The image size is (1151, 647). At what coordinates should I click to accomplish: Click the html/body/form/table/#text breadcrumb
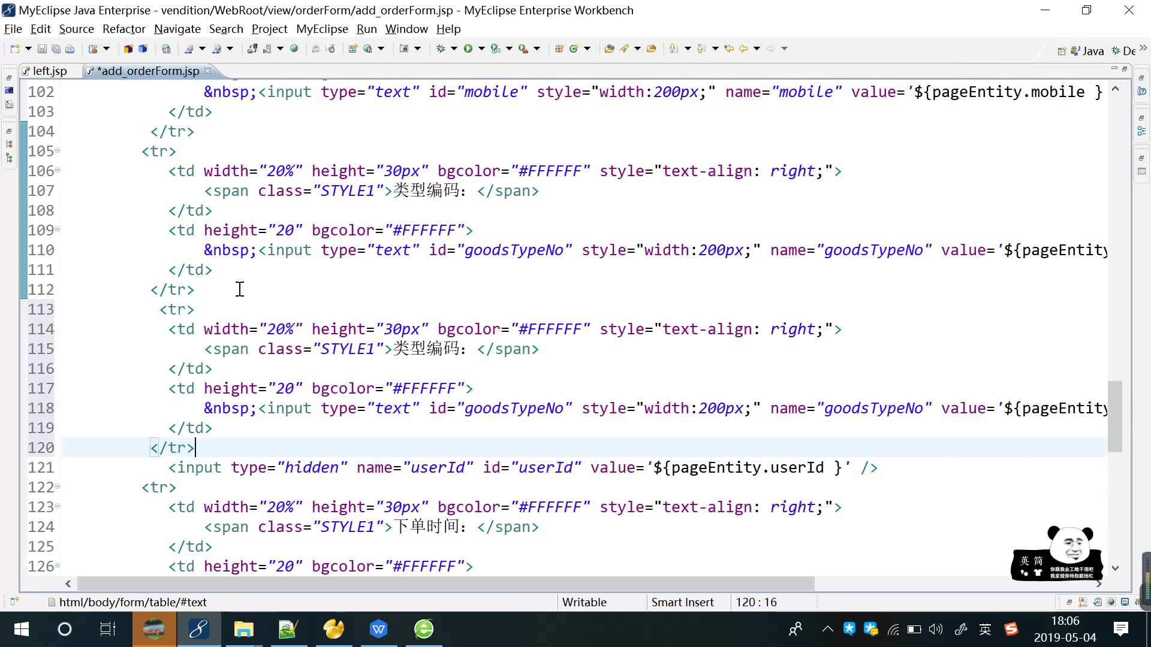pyautogui.click(x=133, y=602)
